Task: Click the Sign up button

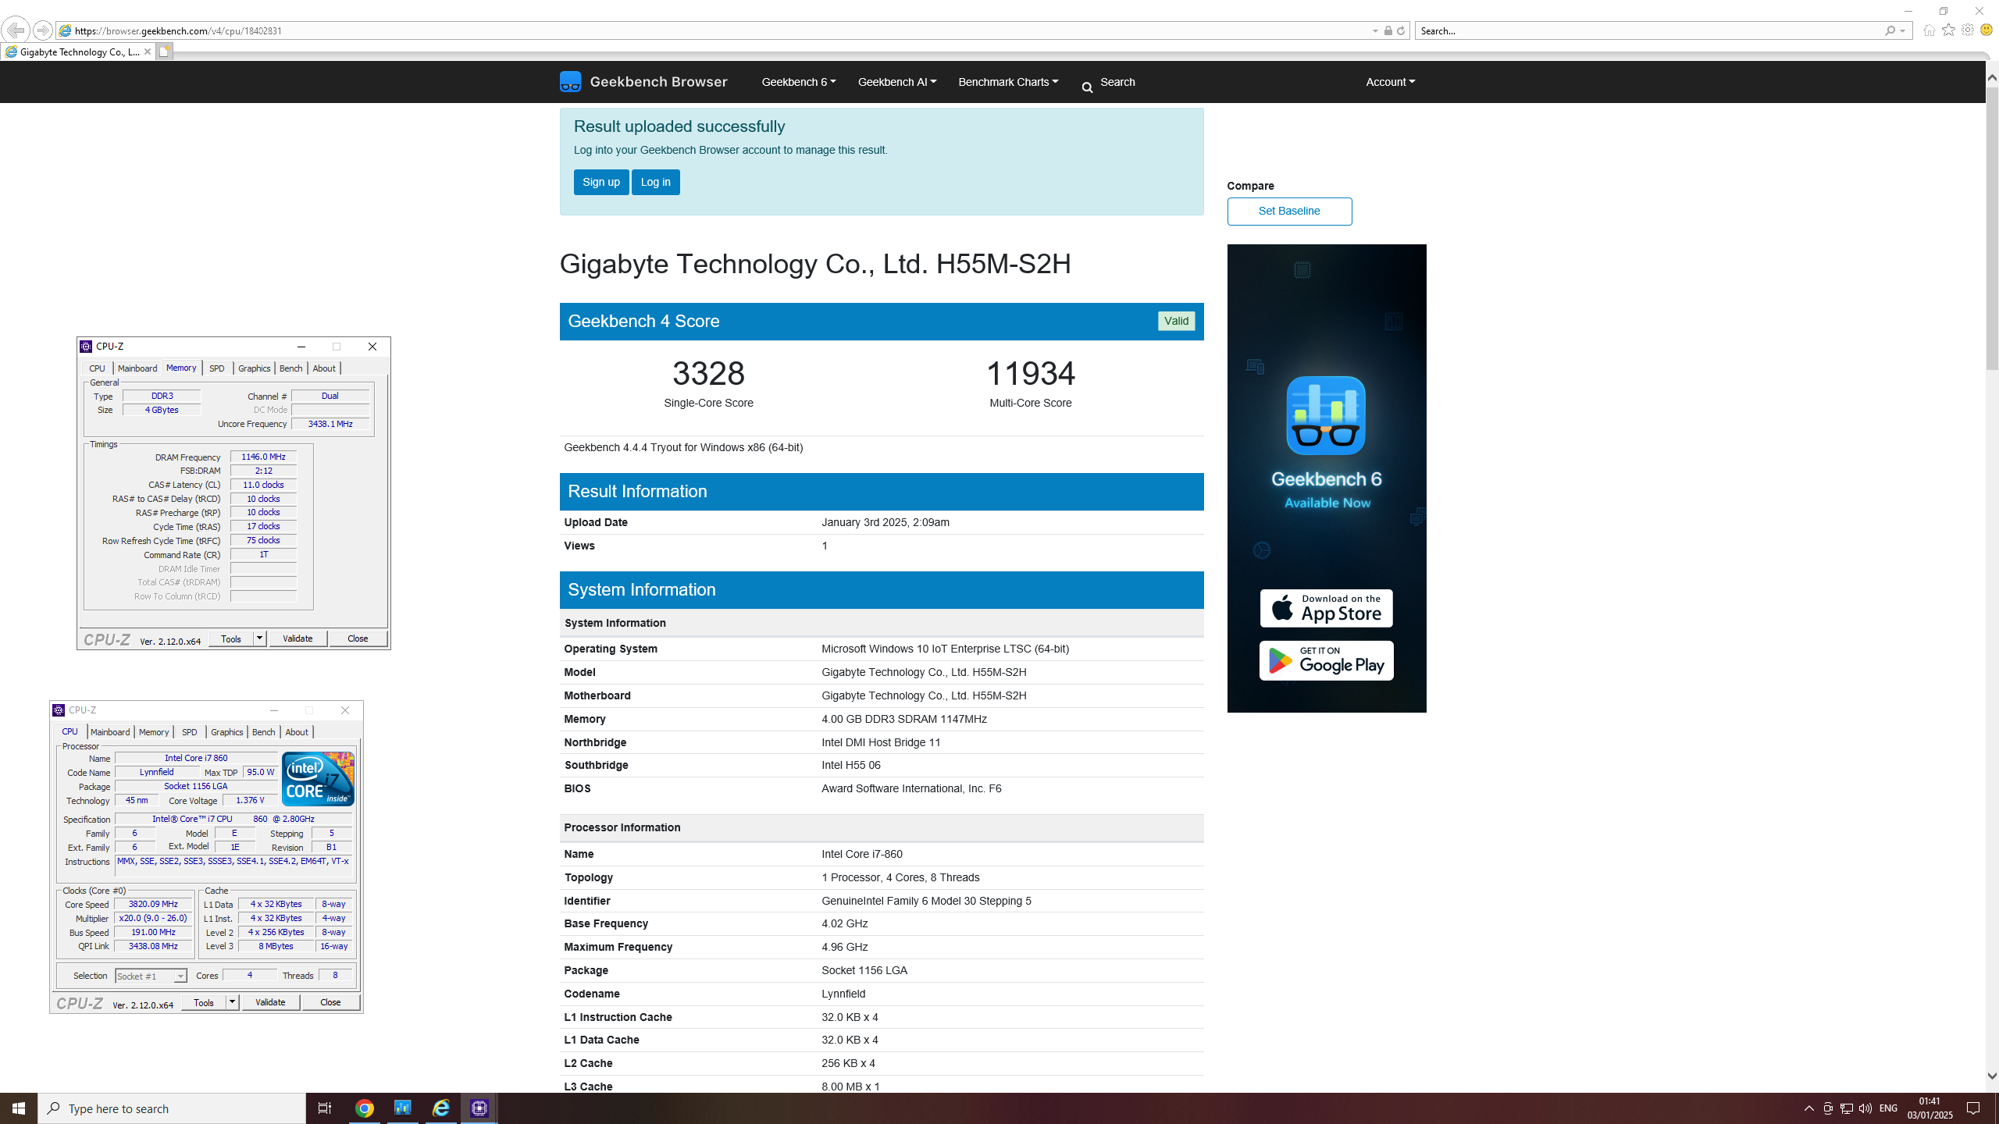Action: click(601, 182)
